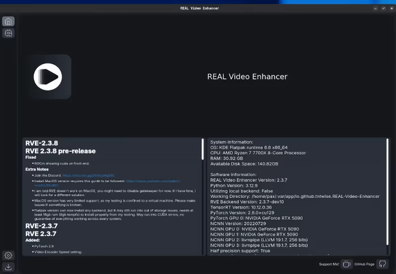This screenshot has height=274, width=396.
Task: Click 'Utilizing local backend: False' line
Action: click(x=242, y=191)
